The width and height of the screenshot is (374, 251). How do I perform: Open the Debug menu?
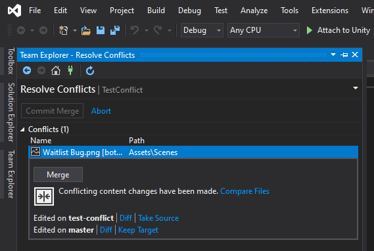[189, 11]
